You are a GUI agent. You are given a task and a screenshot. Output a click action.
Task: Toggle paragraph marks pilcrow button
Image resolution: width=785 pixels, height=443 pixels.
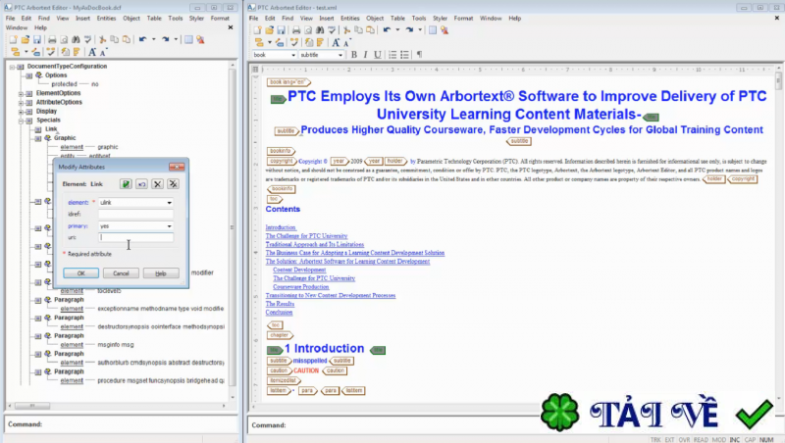(x=420, y=55)
